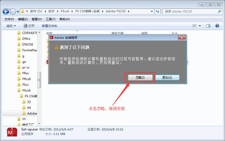
Task: Click the 软件 (D:) breadcrumb segment
Action: tap(36, 11)
